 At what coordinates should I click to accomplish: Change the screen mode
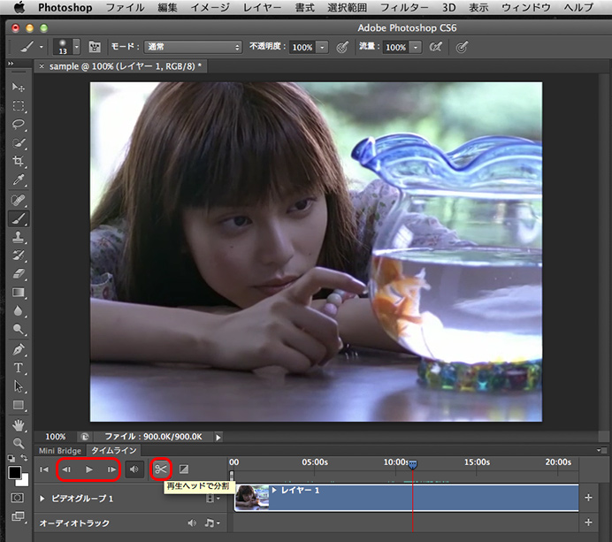coord(18,516)
